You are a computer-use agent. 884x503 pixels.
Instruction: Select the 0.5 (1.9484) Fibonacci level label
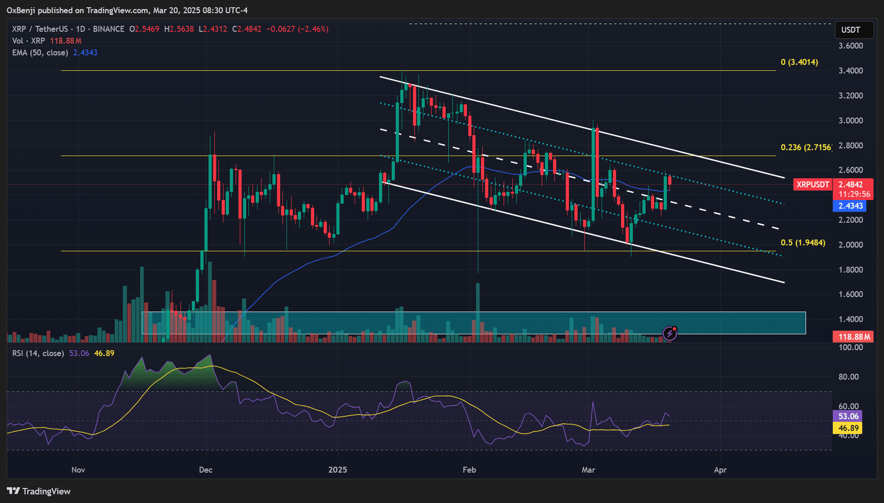[x=803, y=243]
